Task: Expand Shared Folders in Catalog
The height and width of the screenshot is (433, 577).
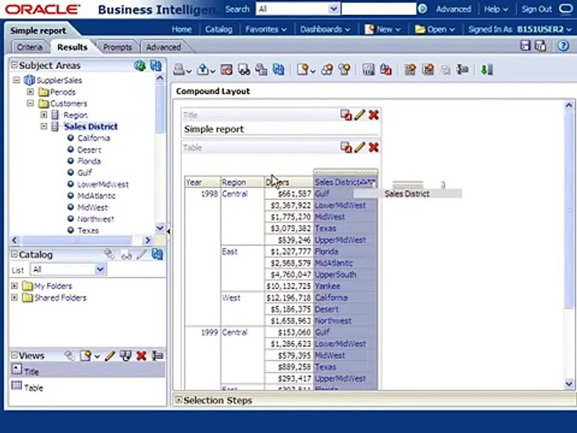Action: point(14,297)
